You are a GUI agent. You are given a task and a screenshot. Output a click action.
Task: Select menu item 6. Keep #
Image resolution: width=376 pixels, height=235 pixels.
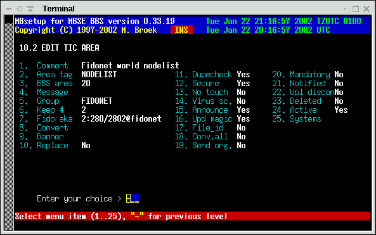tap(41, 110)
